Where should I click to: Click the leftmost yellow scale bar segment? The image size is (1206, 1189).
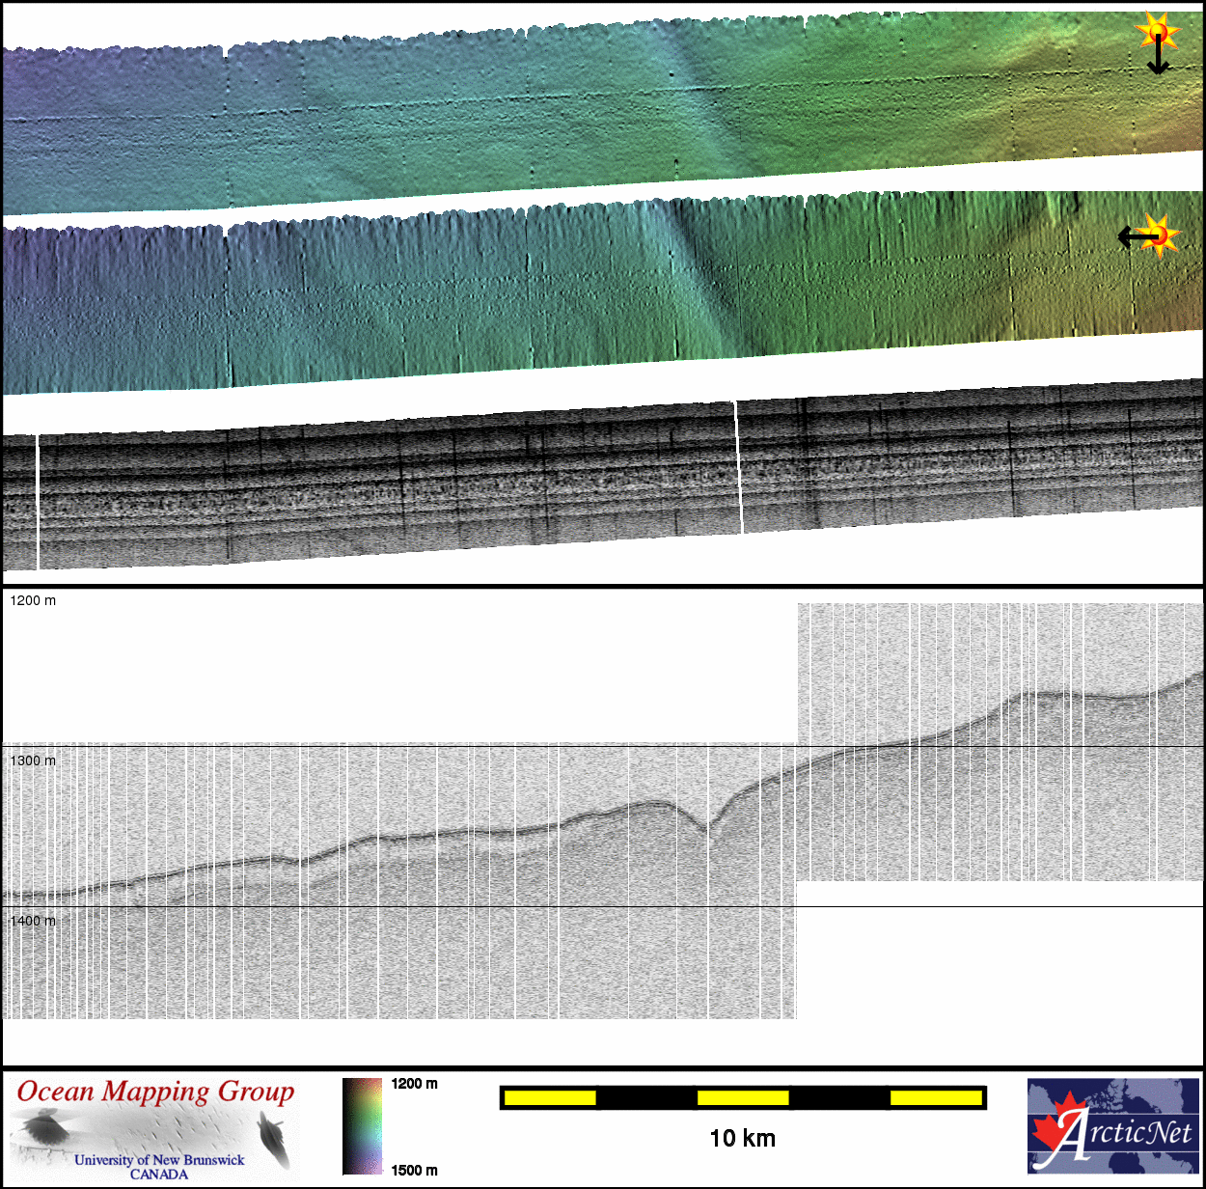coord(550,1097)
